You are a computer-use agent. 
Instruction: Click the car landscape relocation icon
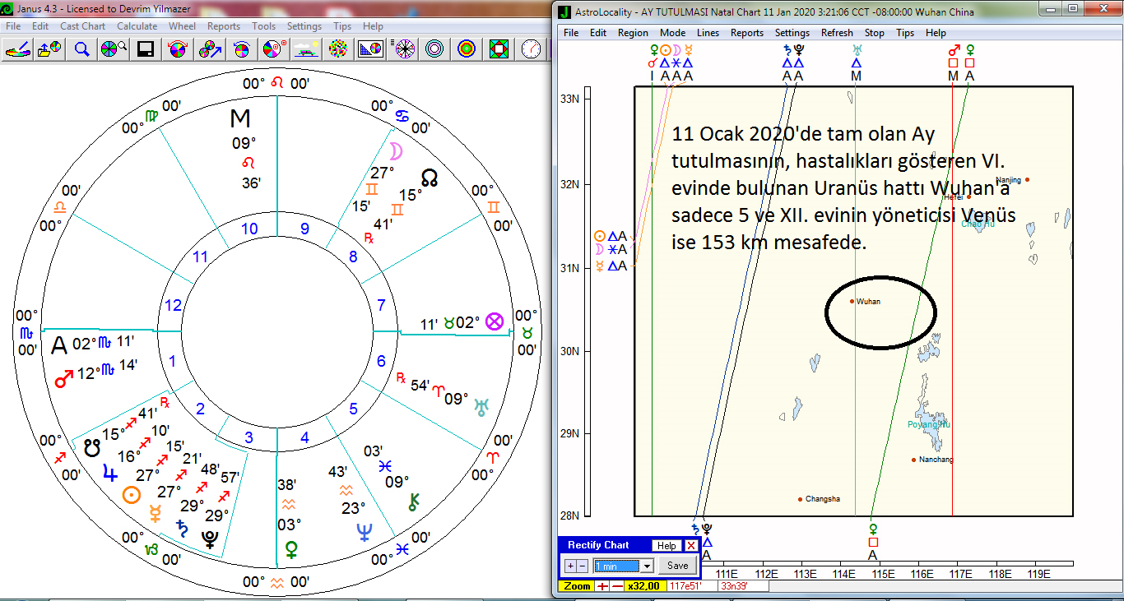click(x=307, y=49)
